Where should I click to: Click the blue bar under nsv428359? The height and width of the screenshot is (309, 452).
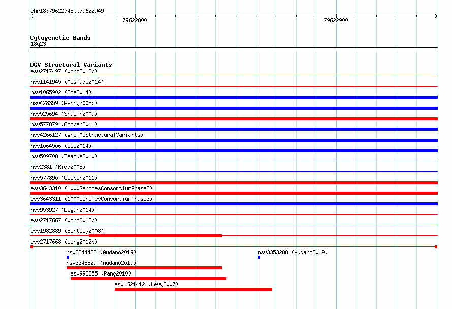pyautogui.click(x=234, y=108)
